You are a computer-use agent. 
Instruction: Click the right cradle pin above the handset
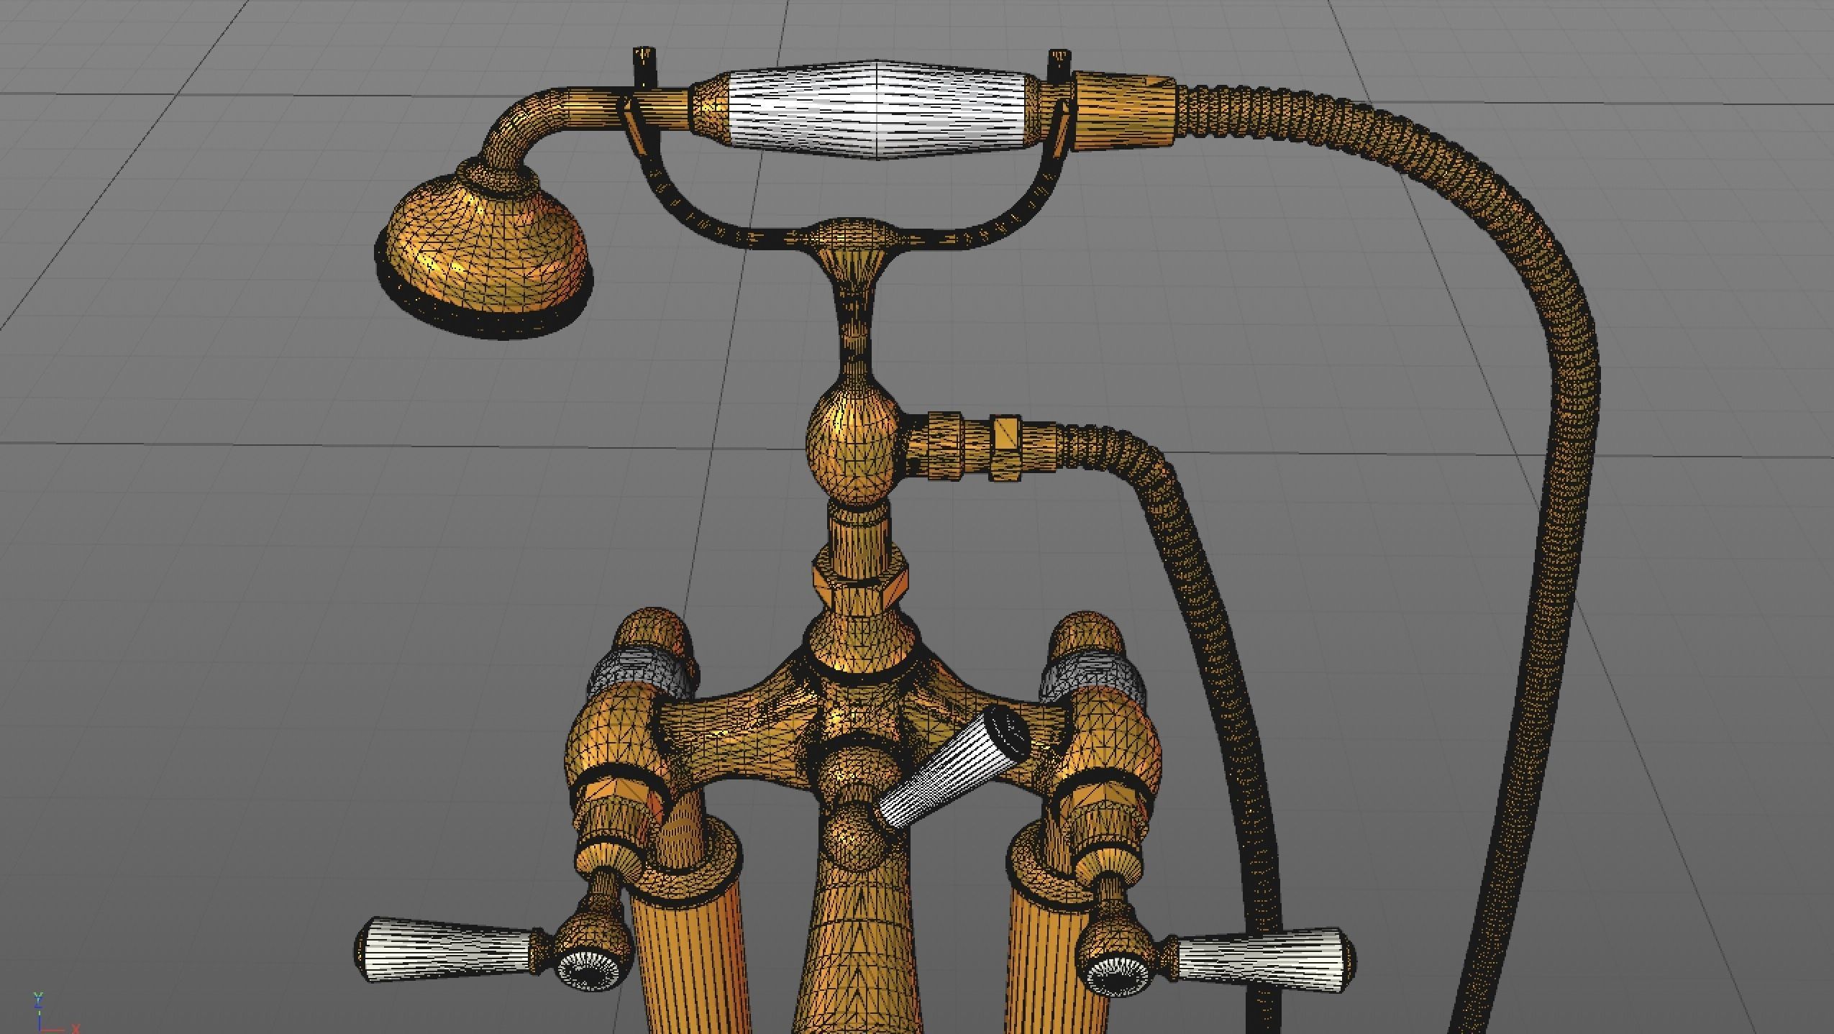(x=1059, y=66)
